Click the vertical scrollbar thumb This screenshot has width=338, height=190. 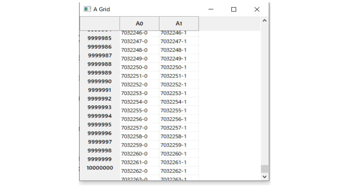point(265,169)
